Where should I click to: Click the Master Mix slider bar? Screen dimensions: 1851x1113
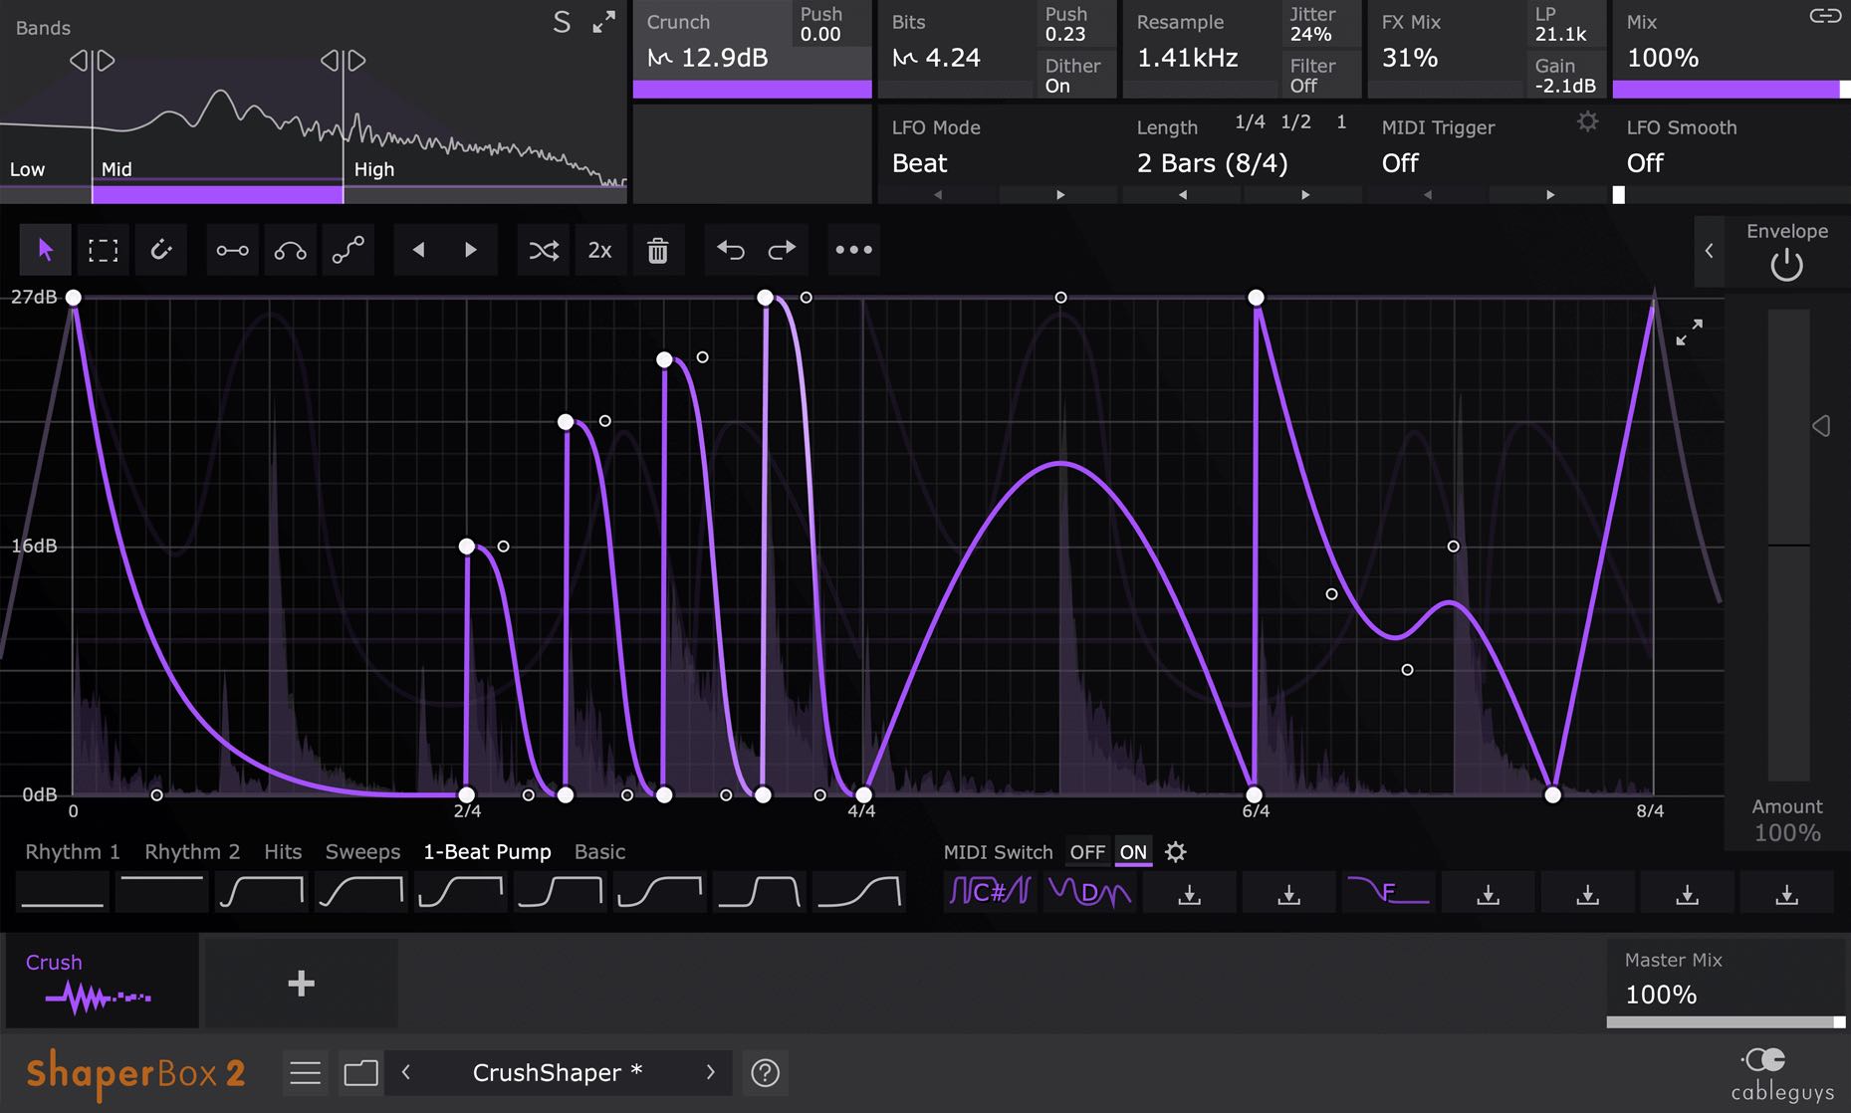tap(1725, 1021)
